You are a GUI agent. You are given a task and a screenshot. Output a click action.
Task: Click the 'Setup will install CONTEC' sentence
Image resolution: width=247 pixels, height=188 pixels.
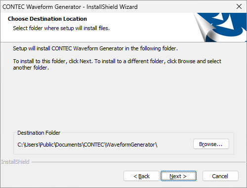coord(95,48)
